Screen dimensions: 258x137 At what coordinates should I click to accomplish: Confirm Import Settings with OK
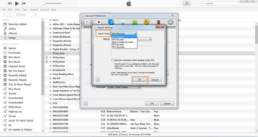140,80
